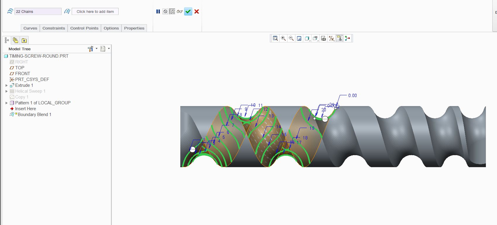
Task: Expand Pattern 1 of LOCAL_GROUP
Action: pyautogui.click(x=6, y=103)
